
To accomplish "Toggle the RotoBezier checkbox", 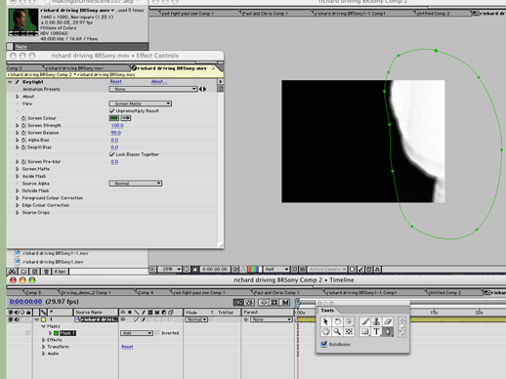I will tap(324, 344).
